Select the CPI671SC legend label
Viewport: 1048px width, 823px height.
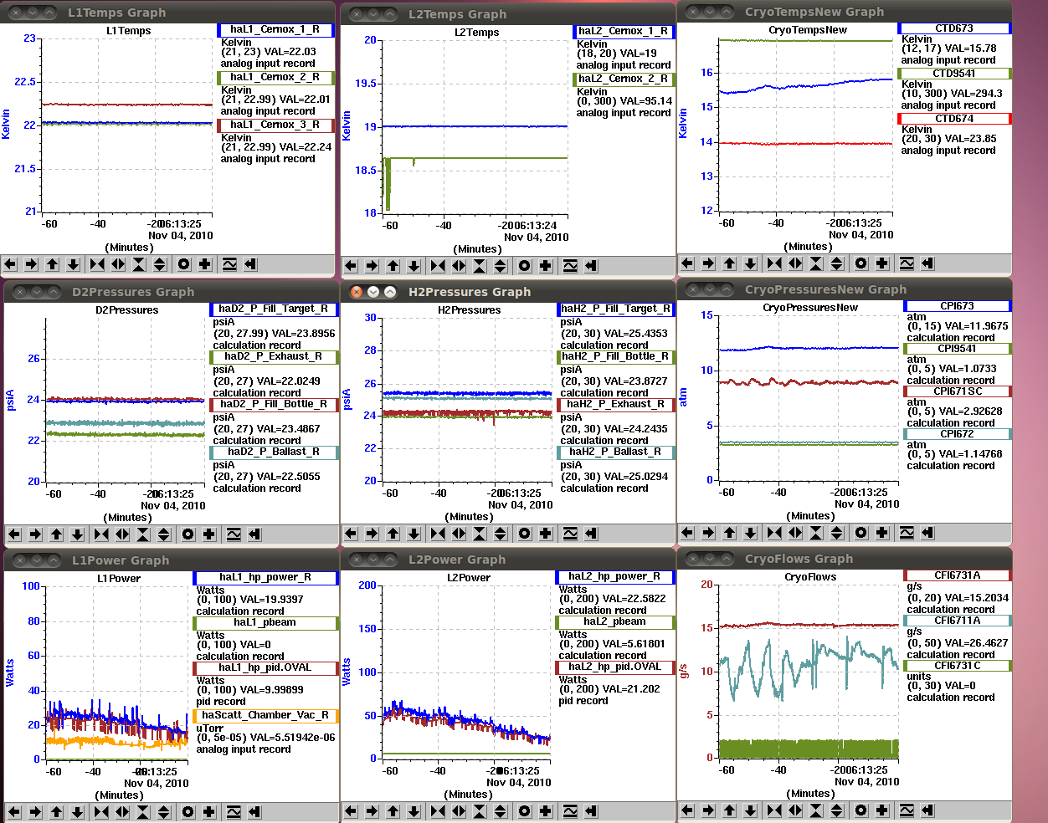click(958, 391)
